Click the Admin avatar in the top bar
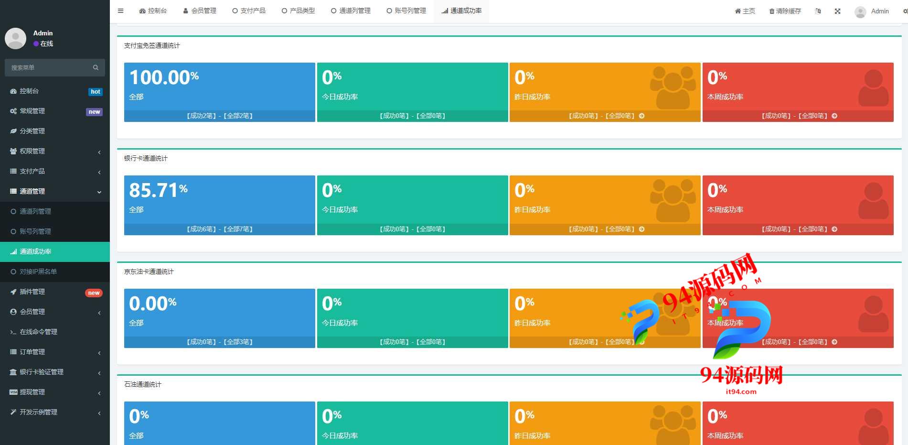The image size is (908, 445). point(860,11)
